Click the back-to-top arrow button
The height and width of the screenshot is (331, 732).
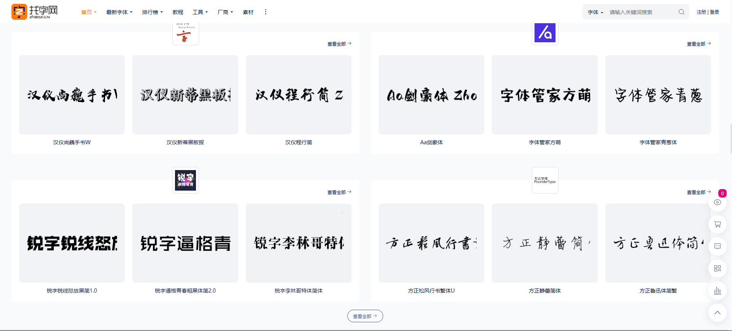coord(718,313)
